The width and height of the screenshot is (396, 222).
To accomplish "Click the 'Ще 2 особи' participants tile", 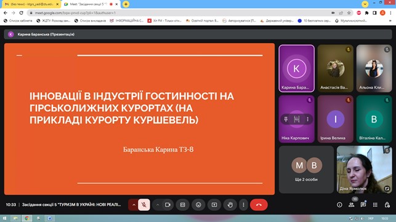I will click(306, 170).
